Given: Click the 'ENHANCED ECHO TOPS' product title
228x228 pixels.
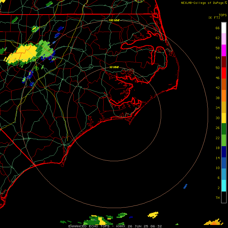Looking at the screenshot, I should point(89,226).
